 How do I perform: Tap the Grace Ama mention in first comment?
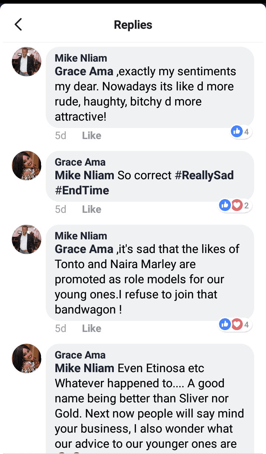pos(84,71)
